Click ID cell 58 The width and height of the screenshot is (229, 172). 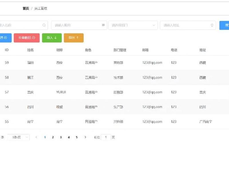7,77
